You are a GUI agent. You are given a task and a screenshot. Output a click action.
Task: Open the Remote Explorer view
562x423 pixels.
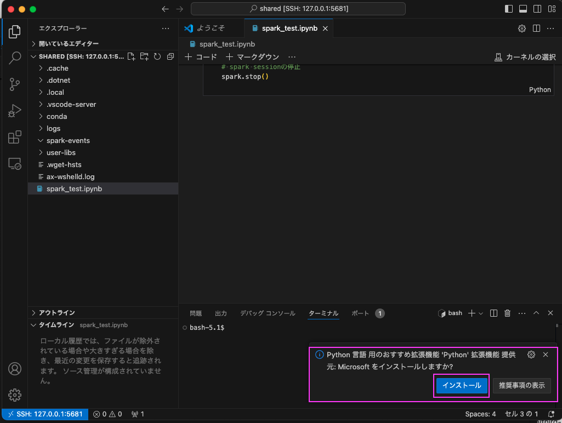14,164
